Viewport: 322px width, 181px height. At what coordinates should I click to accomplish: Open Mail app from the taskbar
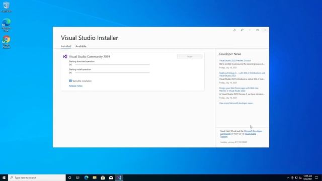click(x=111, y=177)
